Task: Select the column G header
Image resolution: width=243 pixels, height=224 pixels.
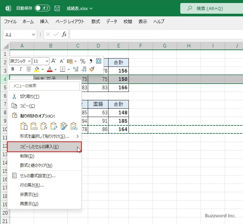Action: tap(165, 46)
